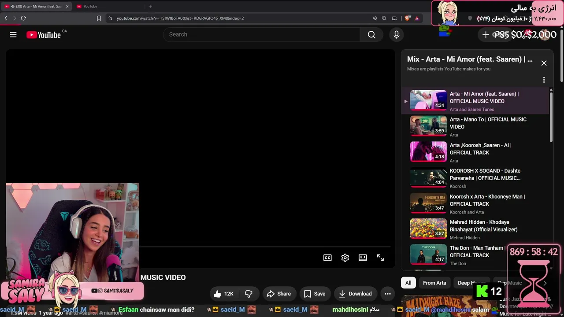Image resolution: width=564 pixels, height=317 pixels.
Task: Like the video with thumbs up
Action: tap(224, 294)
